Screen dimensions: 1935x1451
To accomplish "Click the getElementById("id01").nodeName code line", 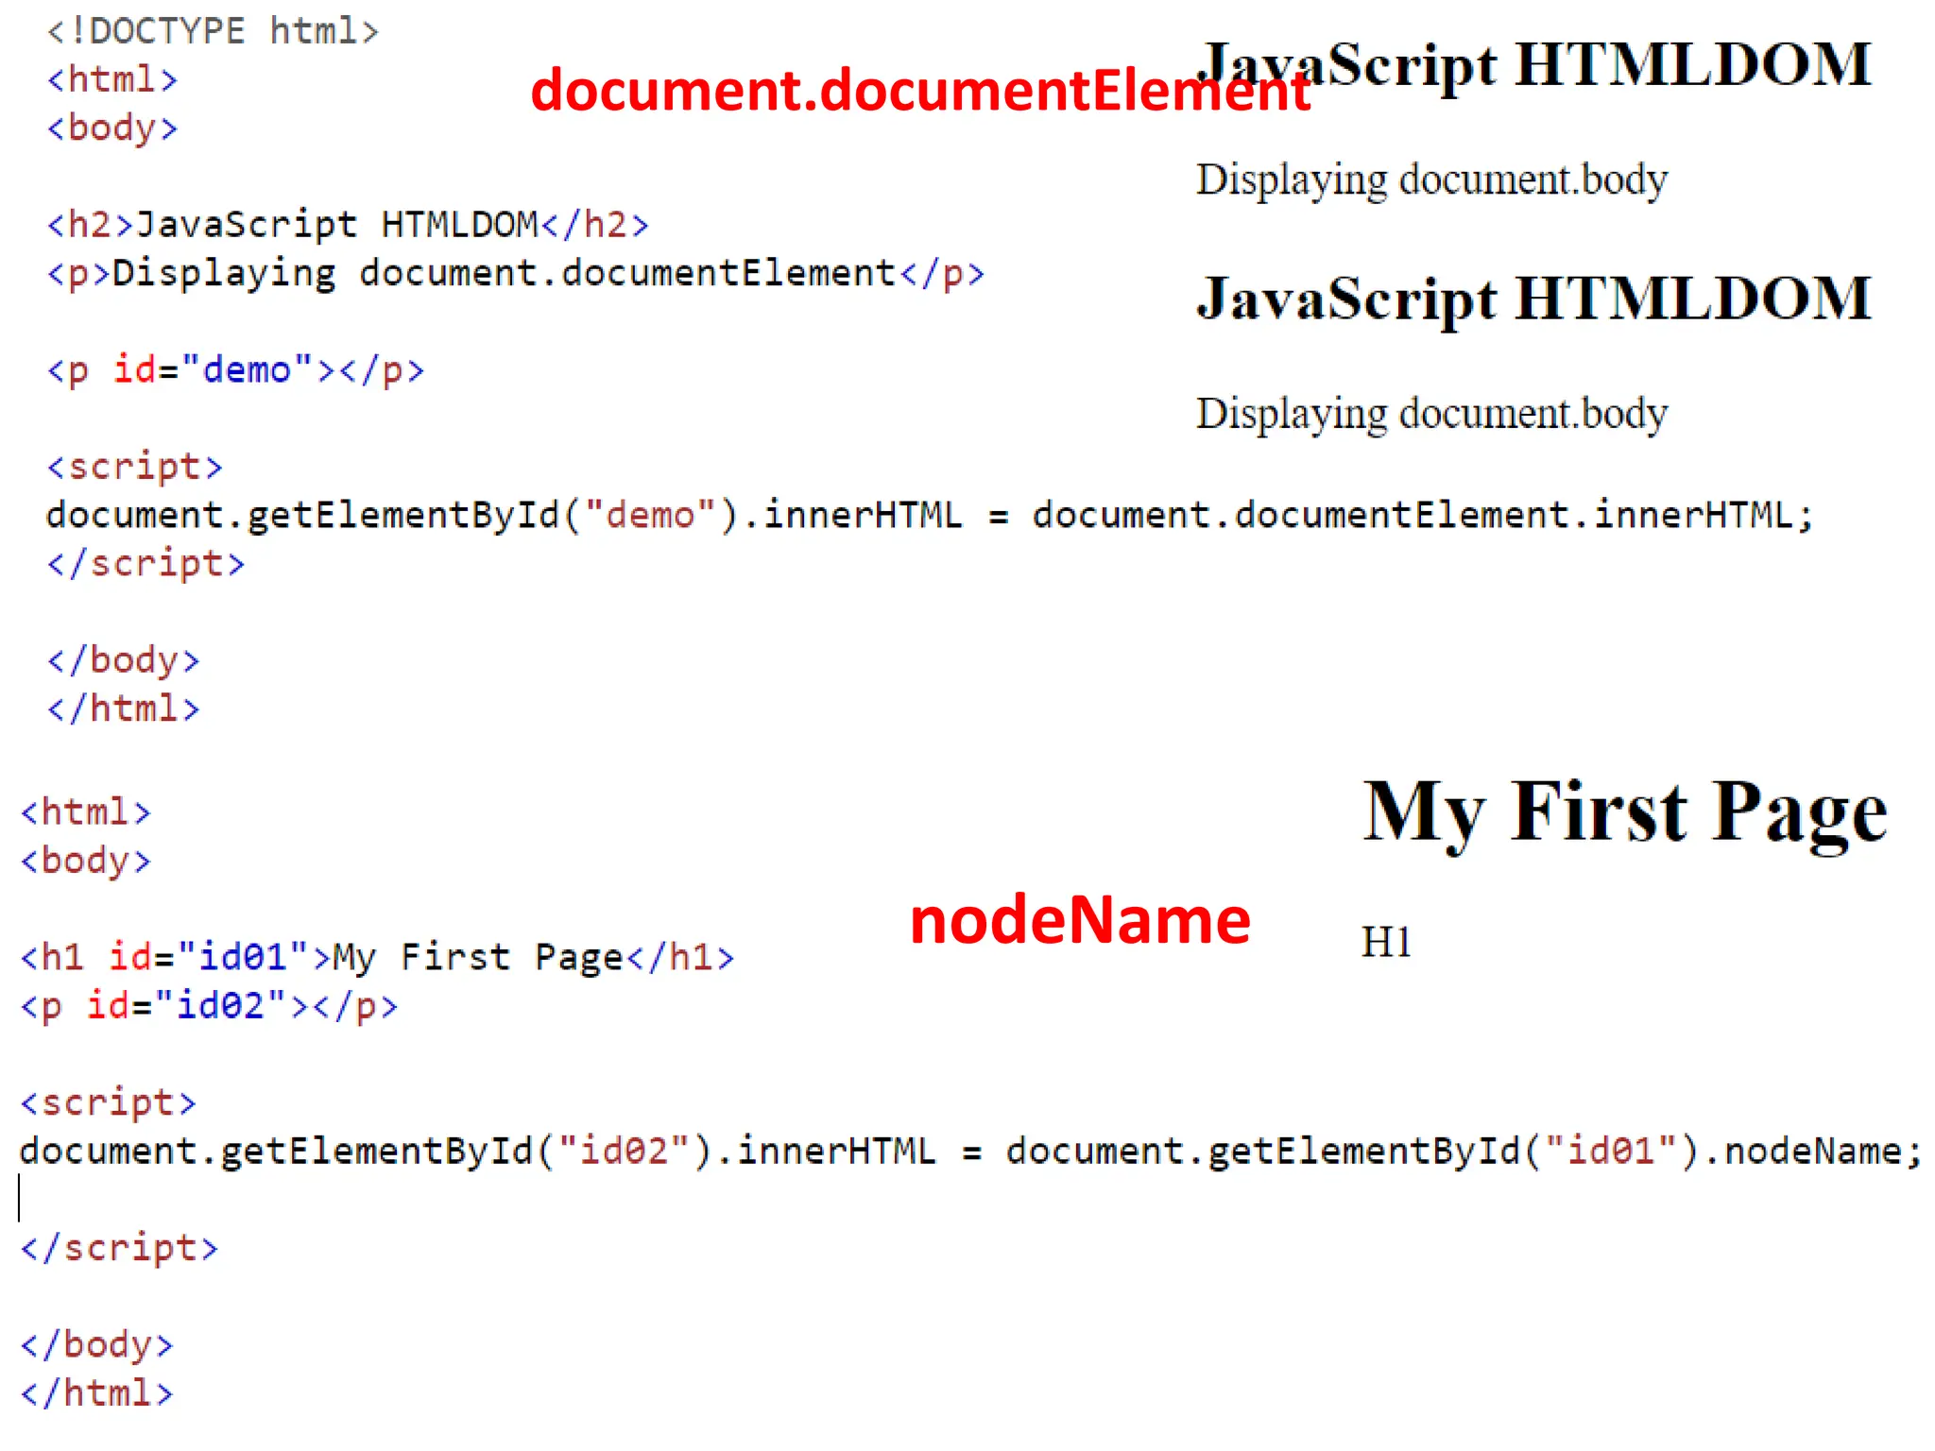I will pos(970,1152).
